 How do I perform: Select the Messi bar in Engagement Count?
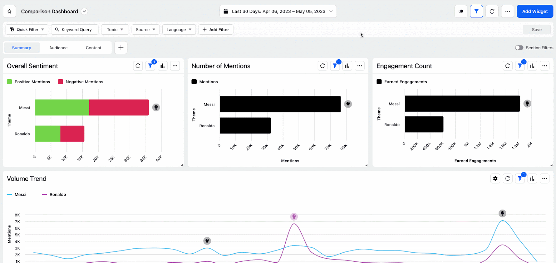coord(462,104)
